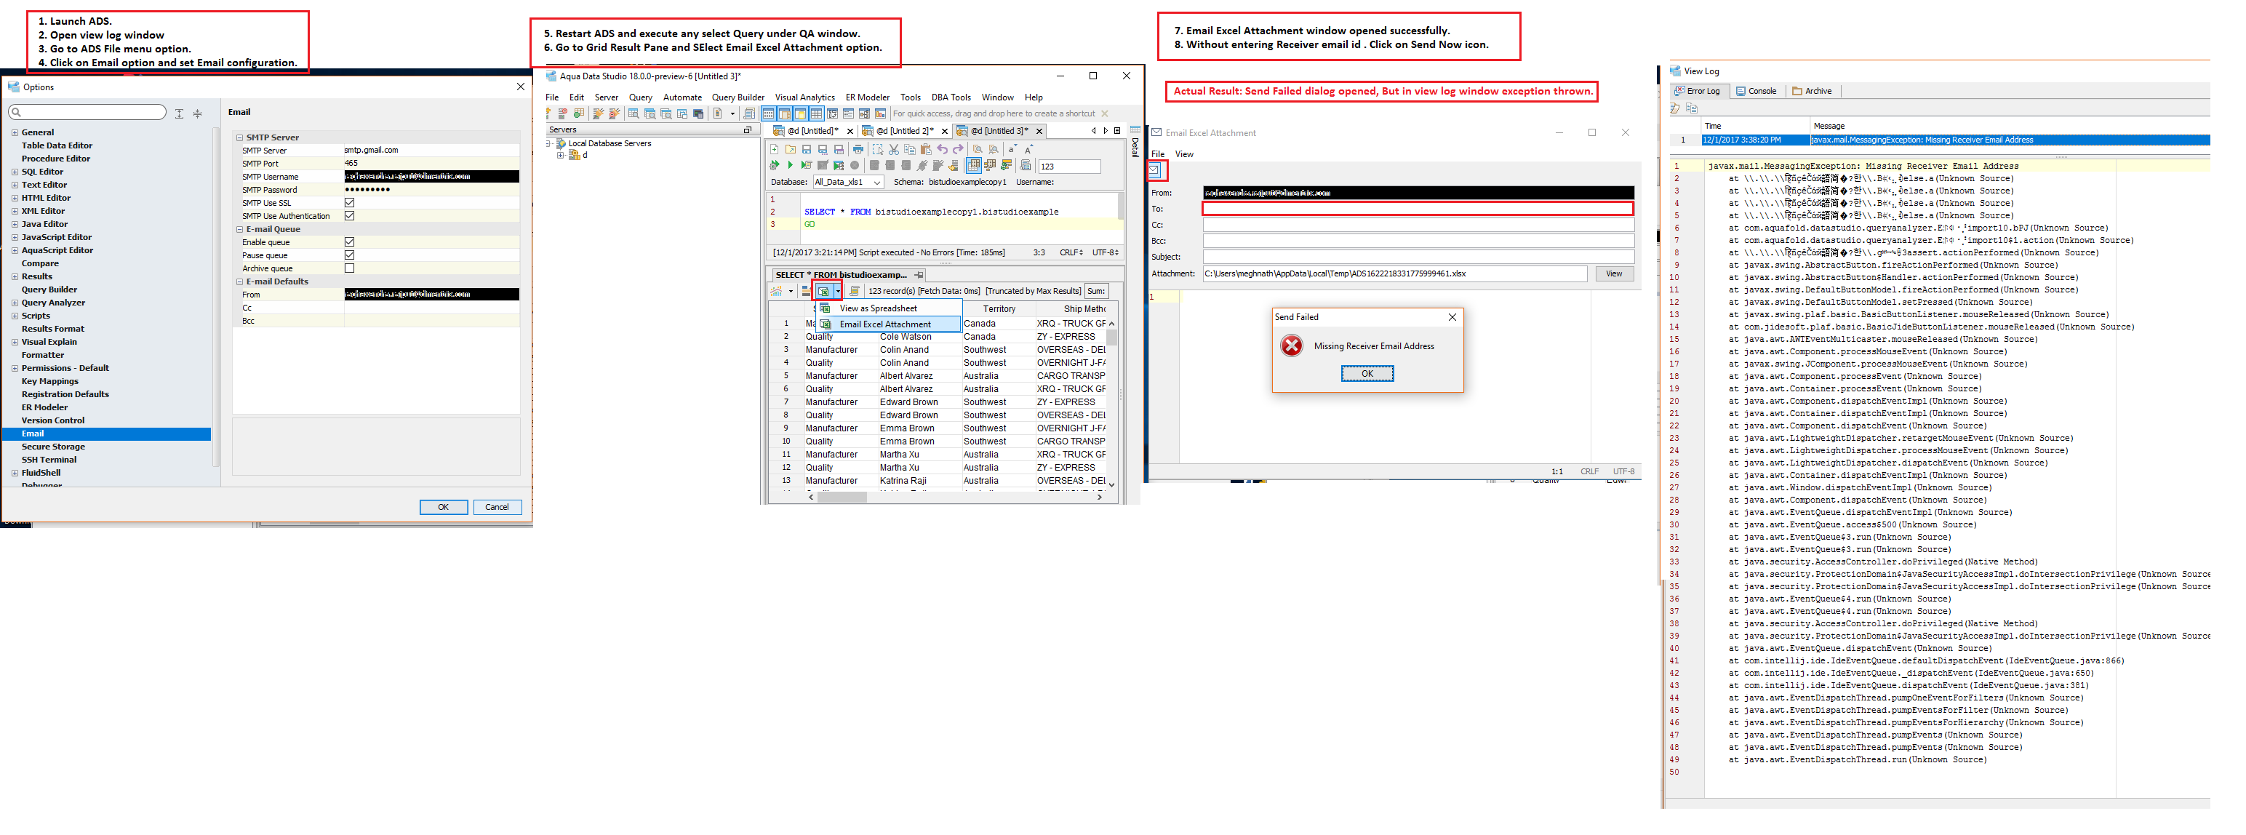2246x835 pixels.
Task: Click Cancel button in Options dialog
Action: [497, 507]
